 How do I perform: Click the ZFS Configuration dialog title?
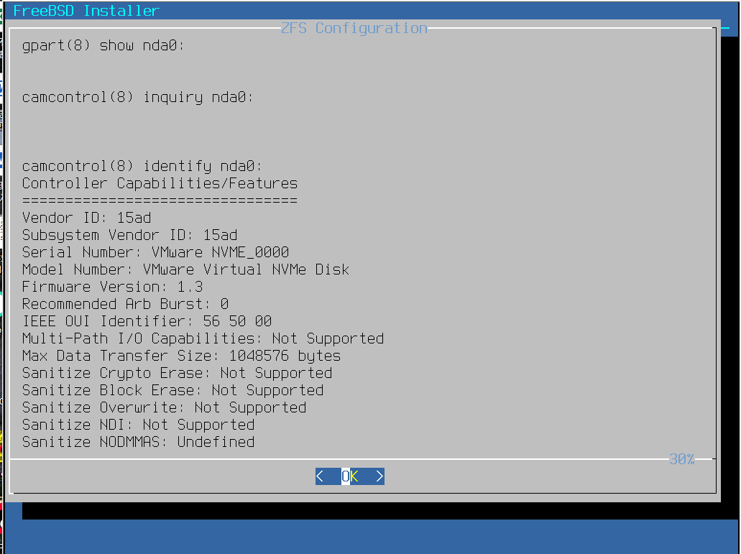tap(354, 28)
